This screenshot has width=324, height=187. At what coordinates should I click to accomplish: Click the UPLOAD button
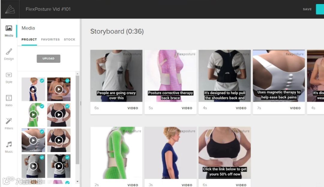point(49,59)
